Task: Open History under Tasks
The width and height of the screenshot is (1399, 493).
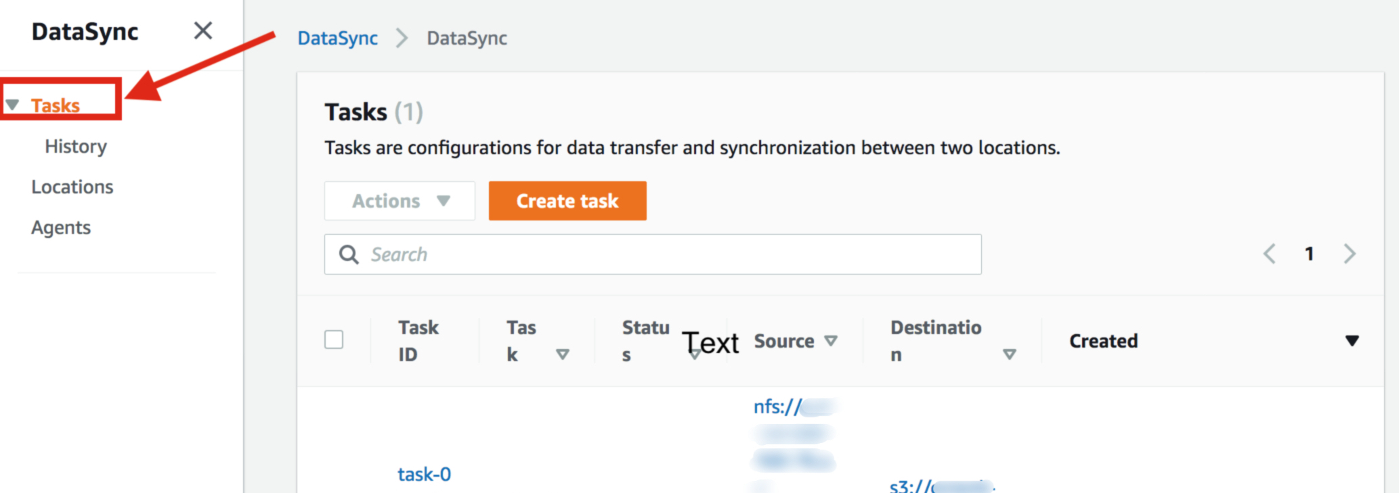Action: pyautogui.click(x=76, y=147)
